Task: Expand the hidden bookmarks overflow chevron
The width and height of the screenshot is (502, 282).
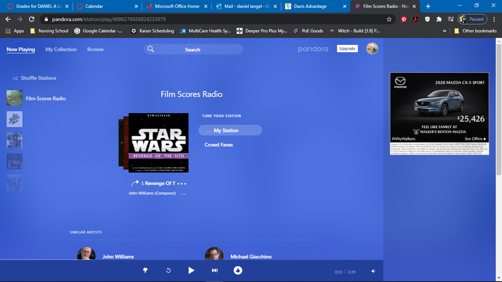Action: [445, 31]
